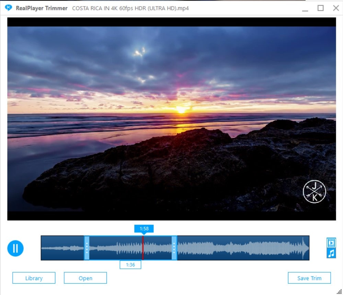Click the red playhead marker on waveform
The width and height of the screenshot is (343, 295).
click(143, 248)
